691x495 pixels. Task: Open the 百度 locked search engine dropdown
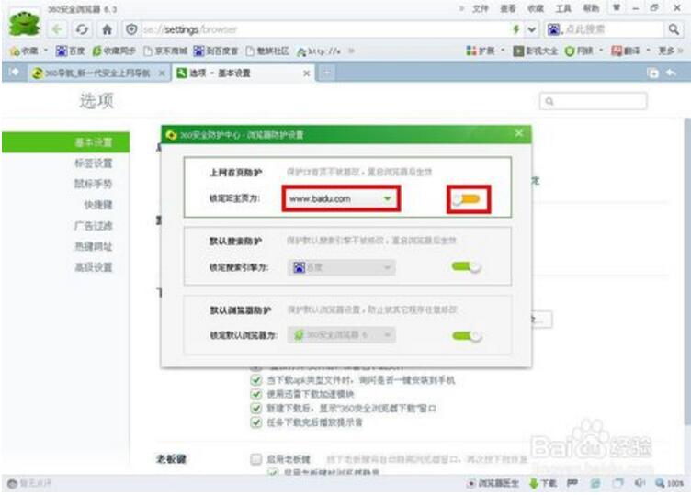click(341, 267)
